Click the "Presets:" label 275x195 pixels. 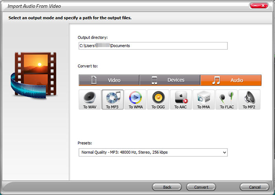click(85, 143)
